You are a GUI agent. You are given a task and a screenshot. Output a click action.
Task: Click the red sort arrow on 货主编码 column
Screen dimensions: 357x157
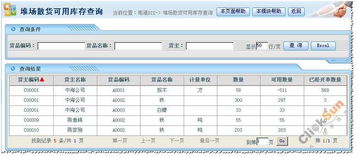42,79
